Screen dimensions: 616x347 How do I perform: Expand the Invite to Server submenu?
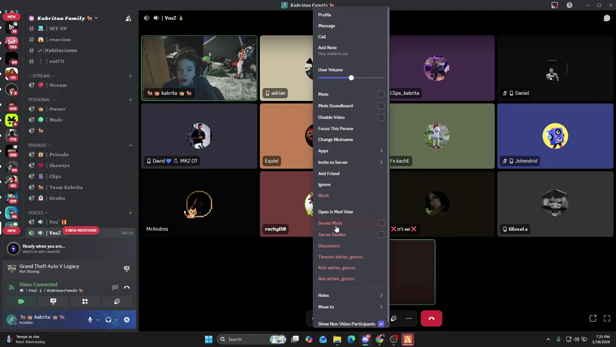(350, 162)
